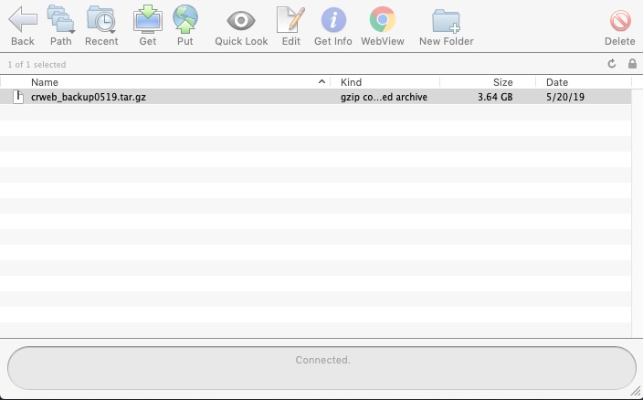Open WebView in Chrome
Viewport: 643px width, 400px height.
(x=382, y=26)
